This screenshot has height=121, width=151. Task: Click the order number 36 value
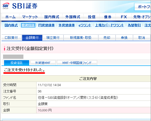pyautogui.click(x=40, y=91)
